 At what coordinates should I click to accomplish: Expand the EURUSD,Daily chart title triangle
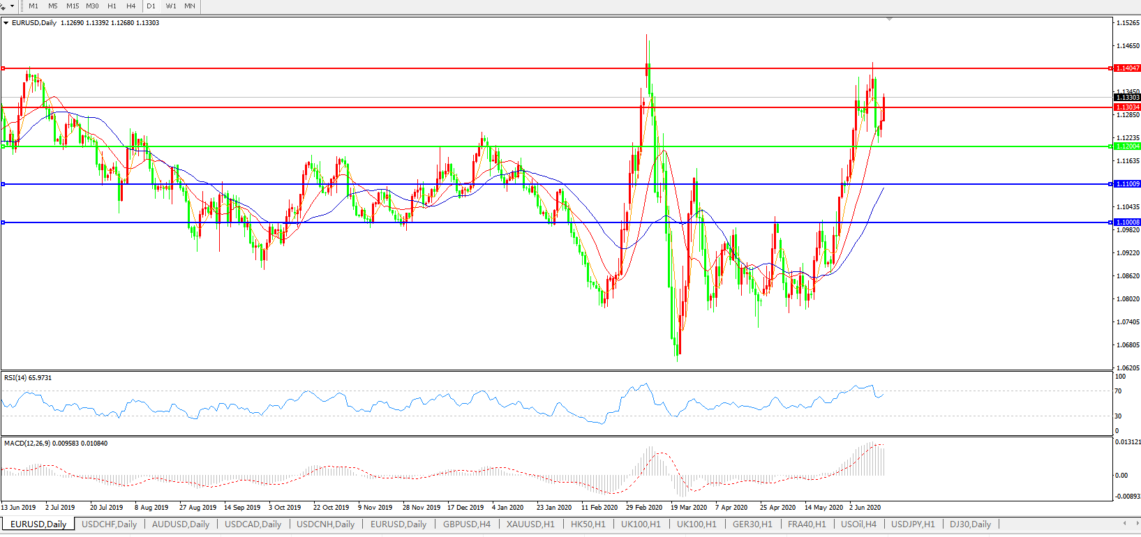point(6,23)
